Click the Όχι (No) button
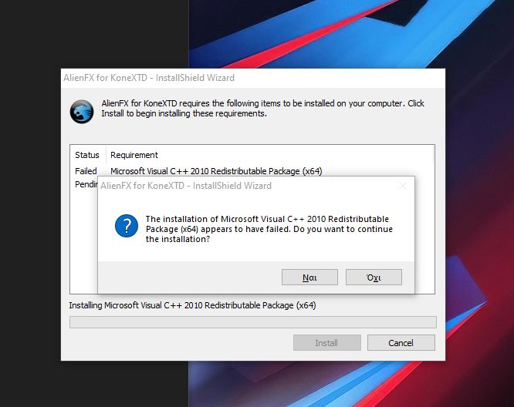Screen dimensions: 514x407 (x=374, y=277)
